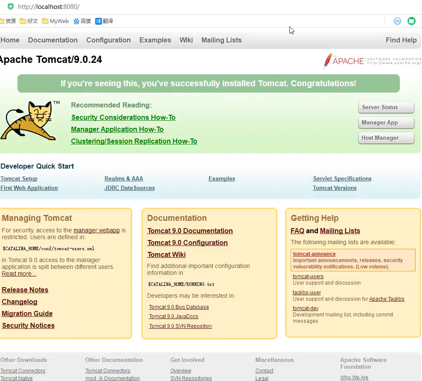This screenshot has height=381, width=422.
Task: Open the Release Notes link
Action: (x=25, y=290)
